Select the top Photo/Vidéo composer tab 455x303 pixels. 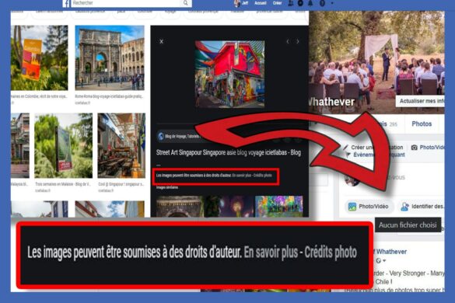pyautogui.click(x=428, y=148)
